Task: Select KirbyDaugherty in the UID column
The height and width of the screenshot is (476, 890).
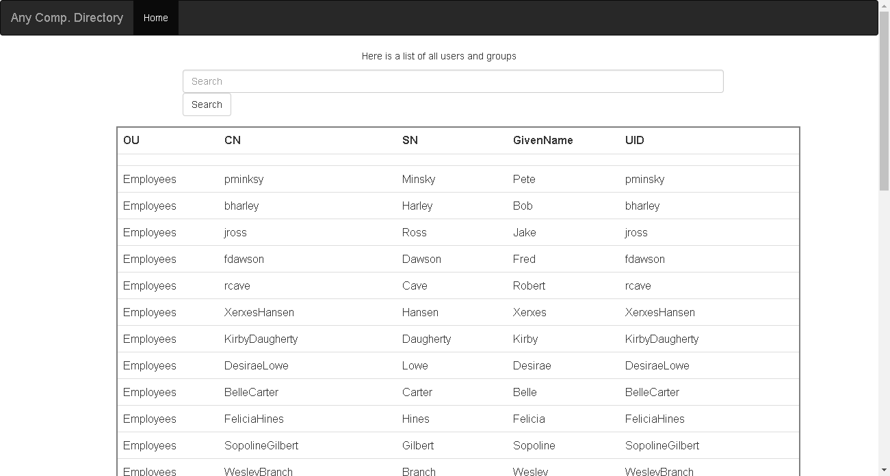Action: pyautogui.click(x=662, y=339)
